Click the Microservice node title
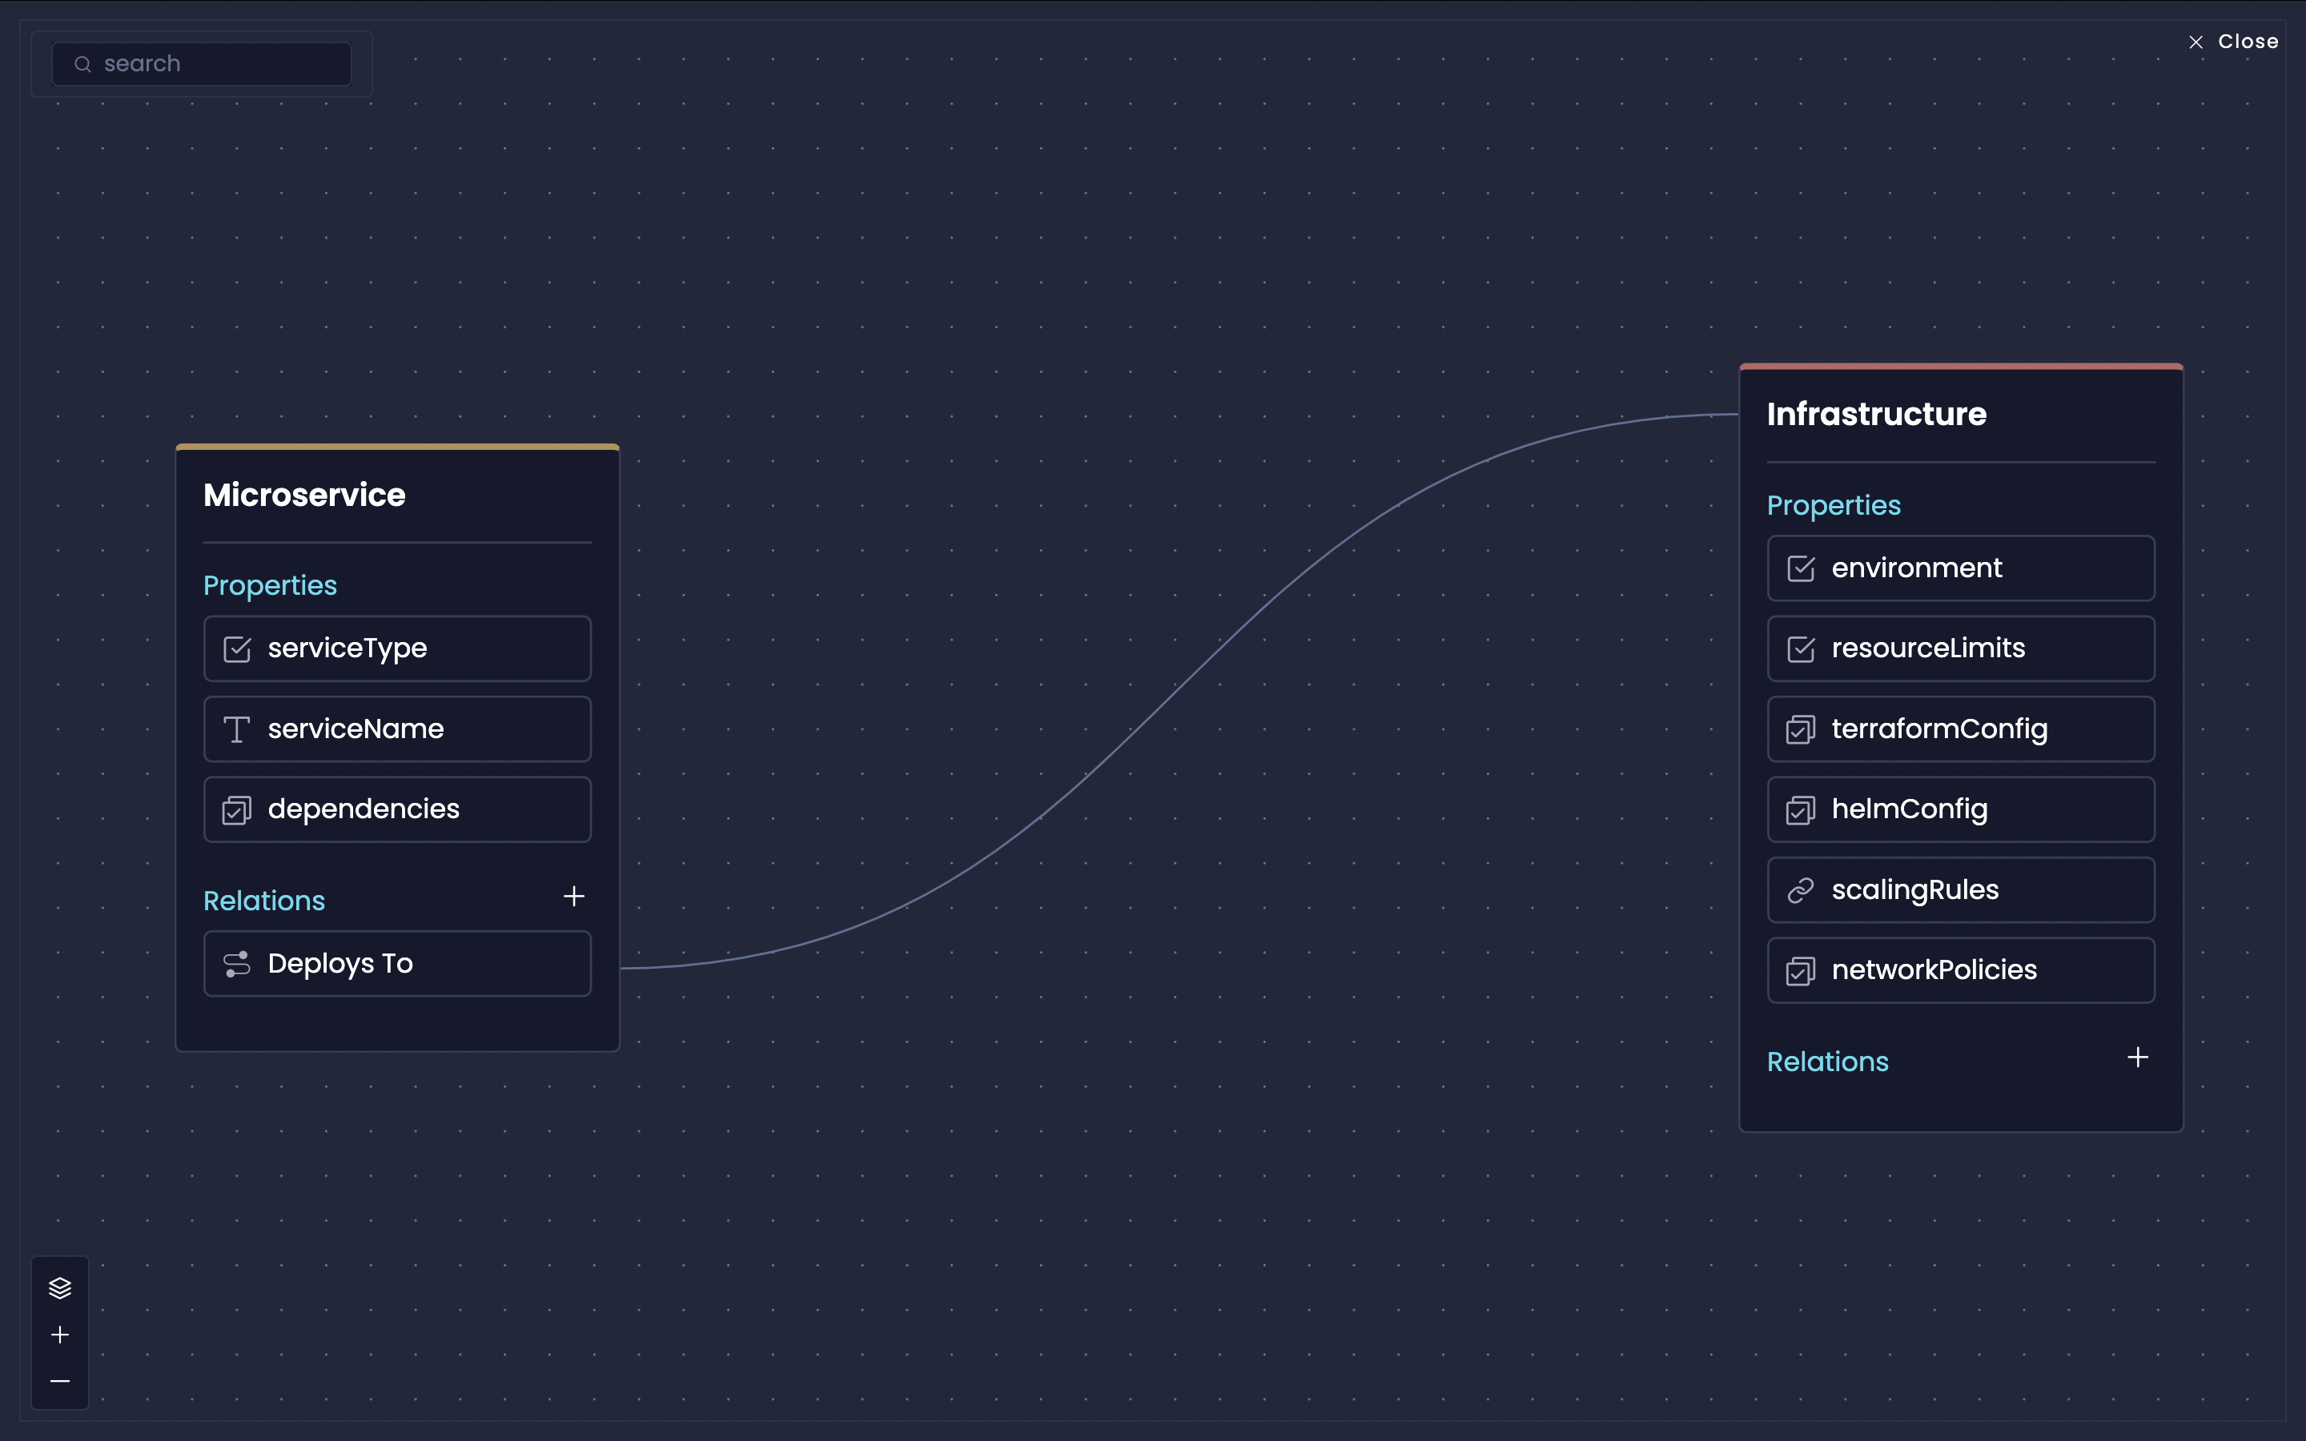 coord(304,495)
